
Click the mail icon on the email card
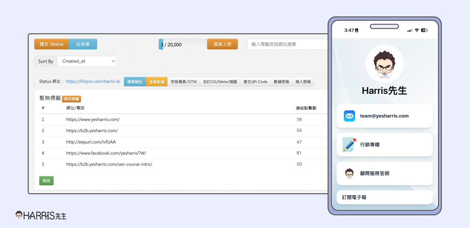(x=350, y=116)
